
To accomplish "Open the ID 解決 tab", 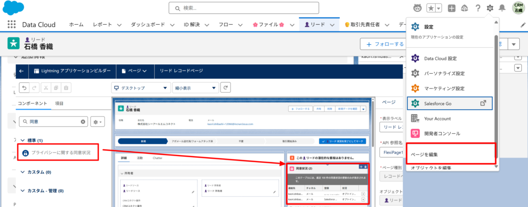I will 192,25.
